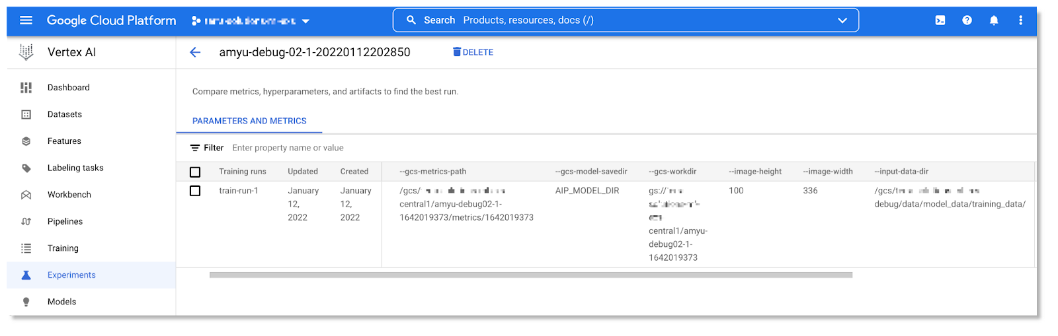
Task: Open Datasets section
Action: tap(65, 114)
